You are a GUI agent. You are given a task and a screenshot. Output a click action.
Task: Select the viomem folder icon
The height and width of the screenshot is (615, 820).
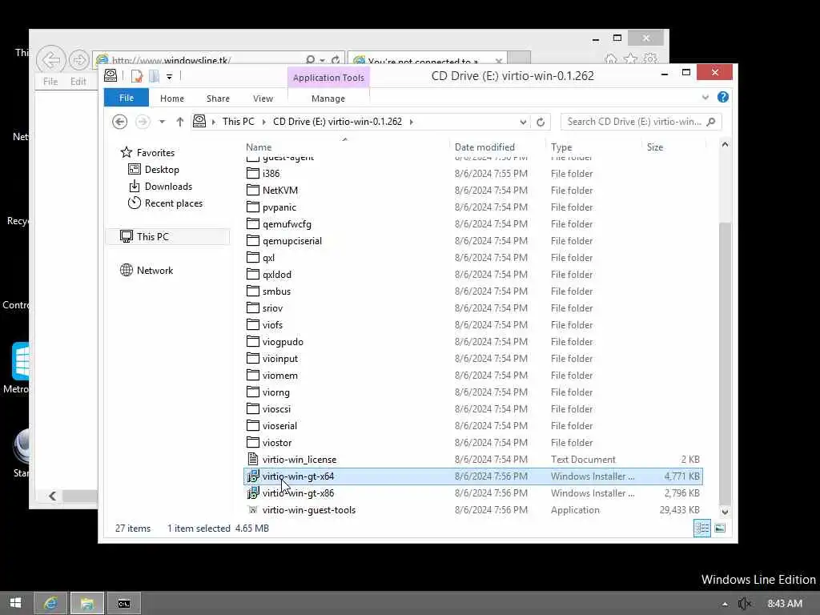(252, 375)
